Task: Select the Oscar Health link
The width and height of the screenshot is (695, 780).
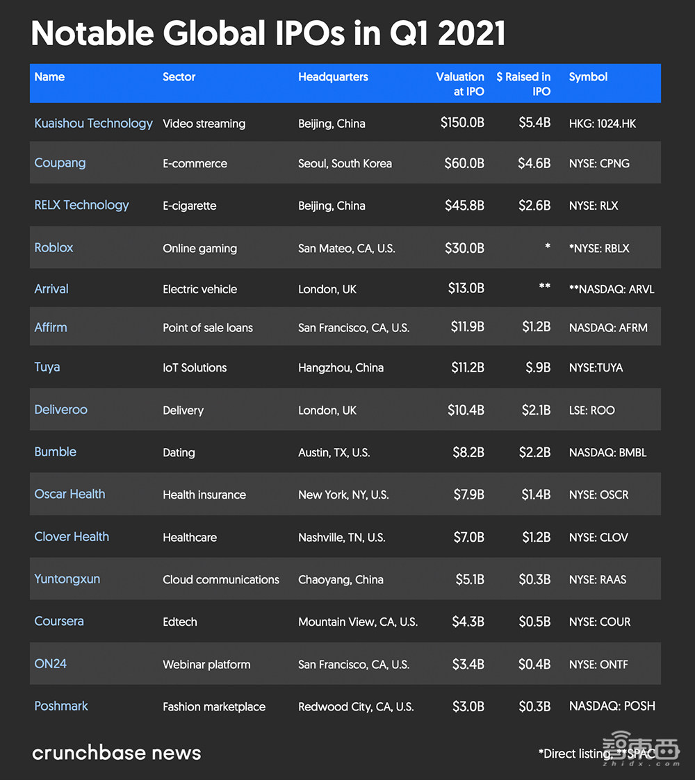Action: pos(69,495)
